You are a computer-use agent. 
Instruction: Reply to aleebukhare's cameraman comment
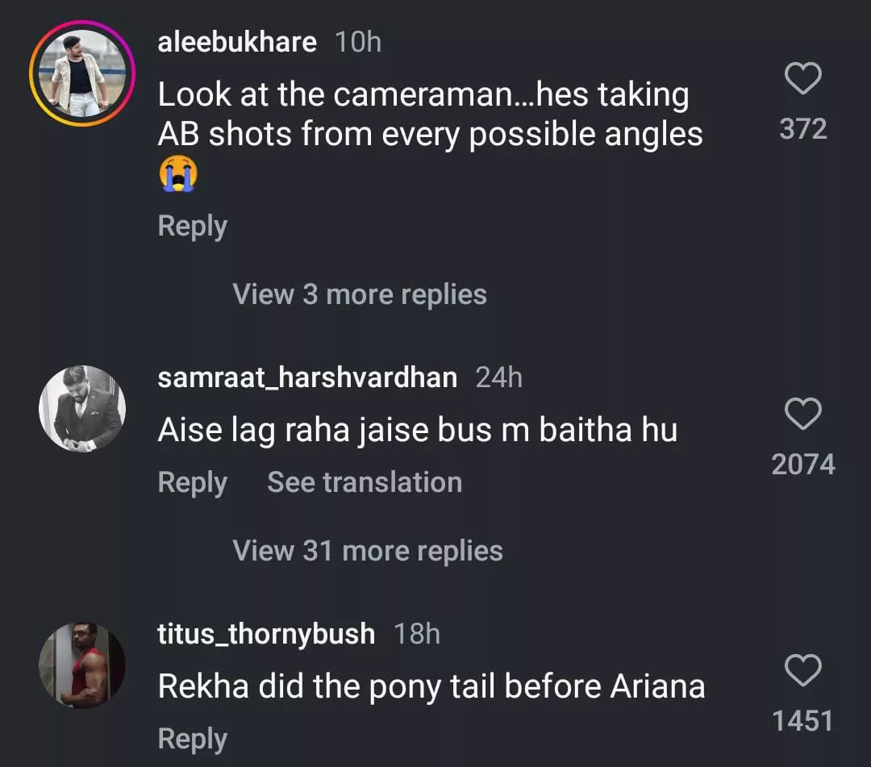[x=192, y=227]
